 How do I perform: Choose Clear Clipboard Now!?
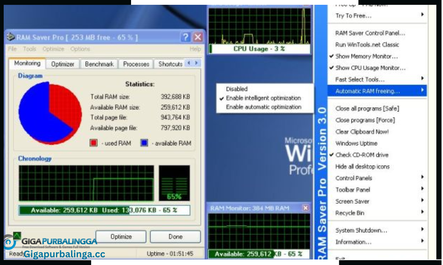377,132
